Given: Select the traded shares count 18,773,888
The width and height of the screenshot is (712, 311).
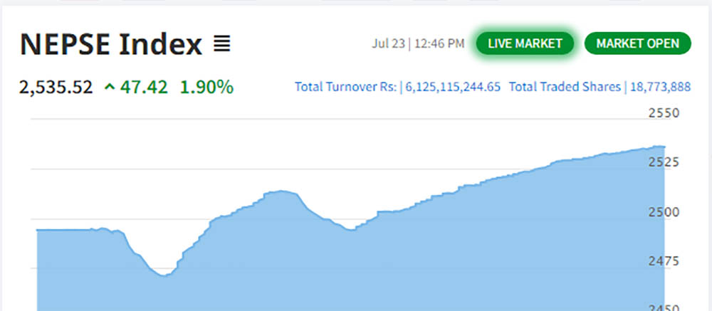Looking at the screenshot, I should pyautogui.click(x=660, y=87).
